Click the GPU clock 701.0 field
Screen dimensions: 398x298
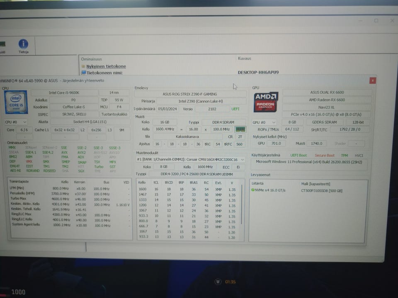[x=276, y=144]
